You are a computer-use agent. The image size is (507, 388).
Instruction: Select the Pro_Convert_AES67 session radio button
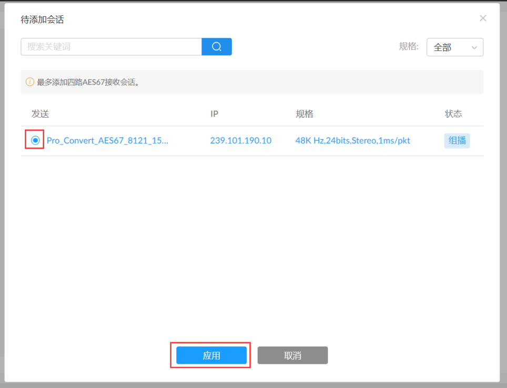click(x=35, y=140)
